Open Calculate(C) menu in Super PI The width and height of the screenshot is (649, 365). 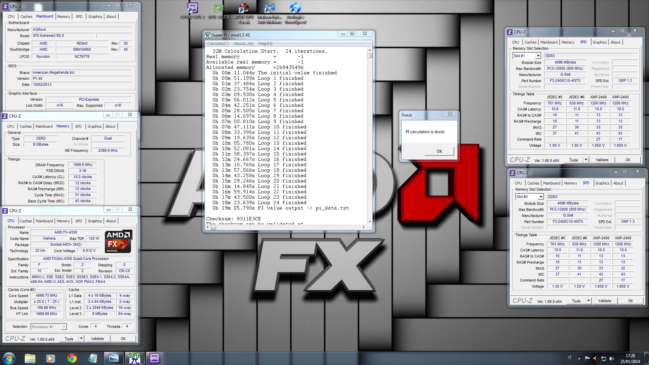click(x=218, y=44)
